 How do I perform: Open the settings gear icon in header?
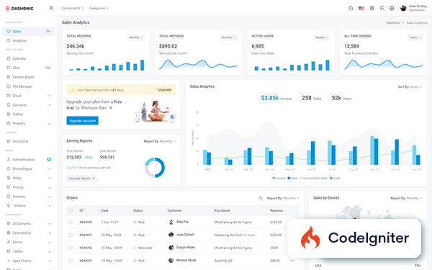[x=392, y=8]
